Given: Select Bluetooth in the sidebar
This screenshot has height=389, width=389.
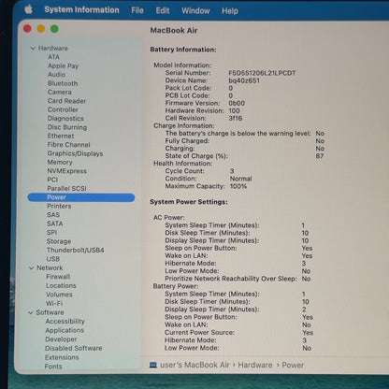Looking at the screenshot, I should coord(63,83).
